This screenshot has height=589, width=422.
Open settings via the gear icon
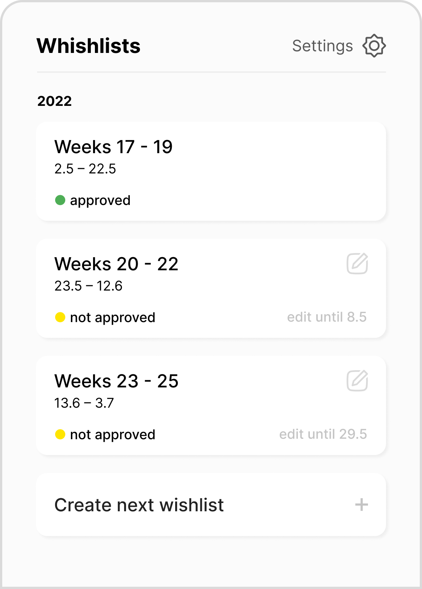pos(374,46)
